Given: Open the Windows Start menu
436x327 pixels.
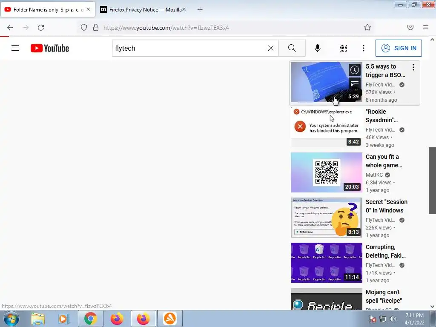Looking at the screenshot, I should coord(11,318).
